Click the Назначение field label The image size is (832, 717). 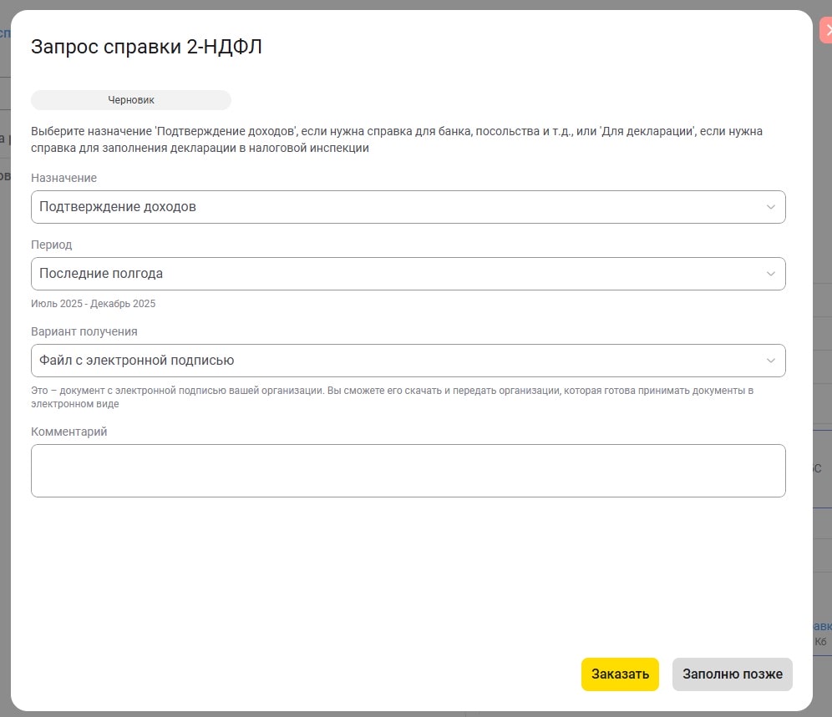click(63, 178)
